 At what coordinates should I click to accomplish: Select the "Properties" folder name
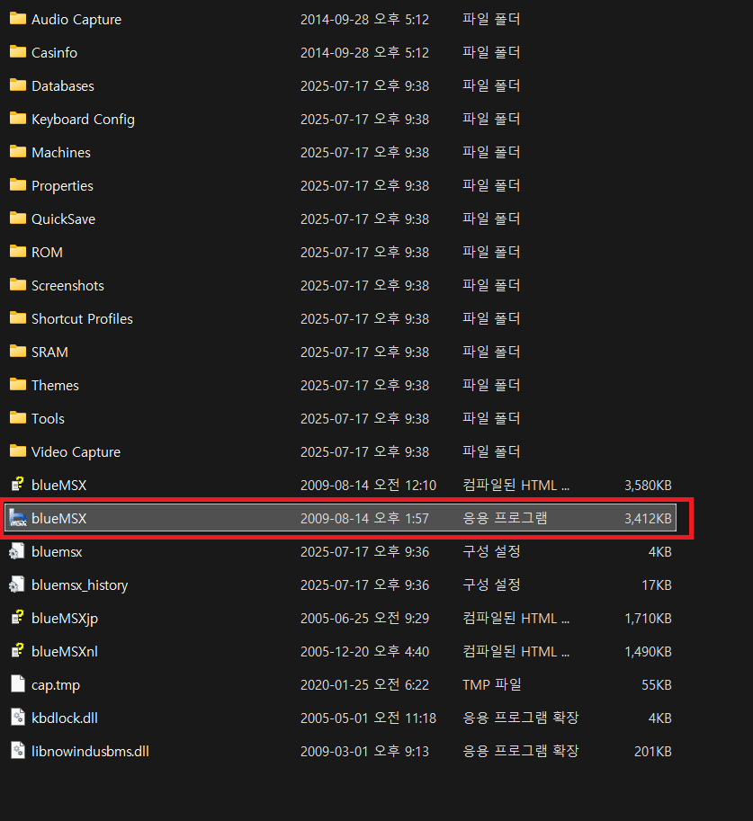click(62, 186)
